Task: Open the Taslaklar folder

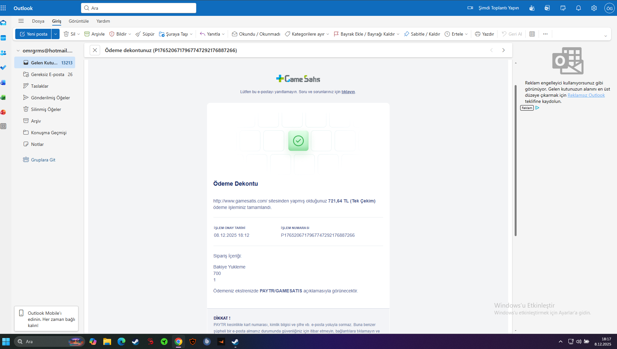Action: 45,86
